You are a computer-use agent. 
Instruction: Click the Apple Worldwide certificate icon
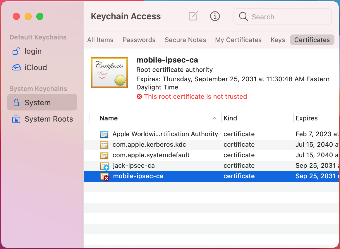pyautogui.click(x=104, y=134)
